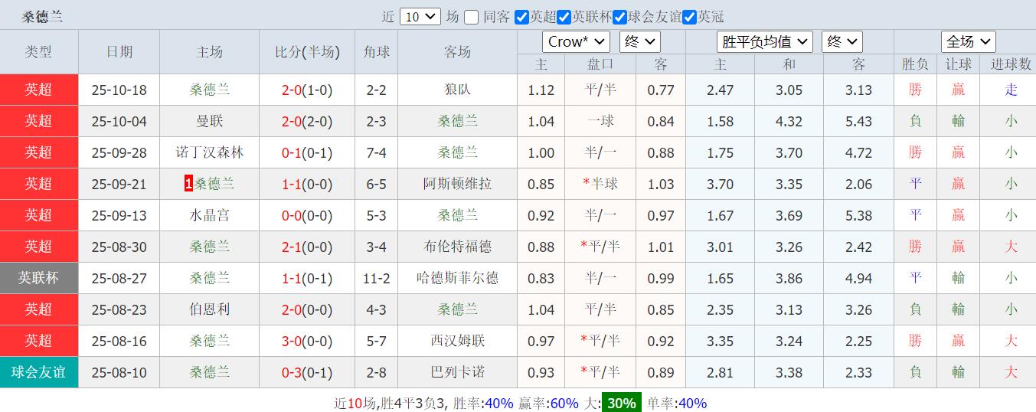The height and width of the screenshot is (412, 1036).
Task: Click the red card badge beside 桑德兰
Action: (x=188, y=184)
